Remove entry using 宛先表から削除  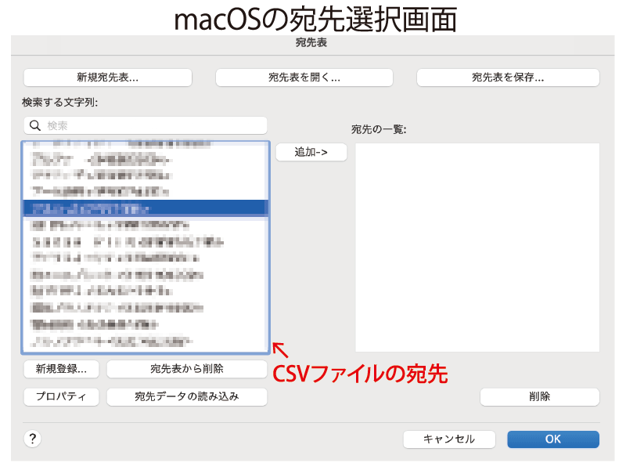[x=187, y=369]
